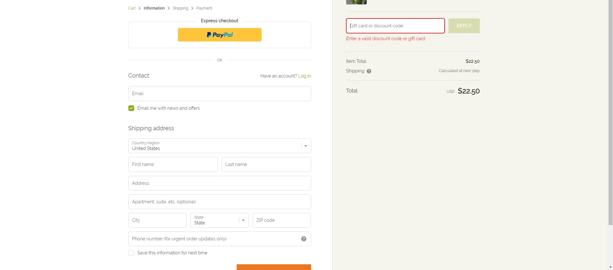Click the page vertical scrollbar
This screenshot has width=613, height=270.
tap(611, 123)
